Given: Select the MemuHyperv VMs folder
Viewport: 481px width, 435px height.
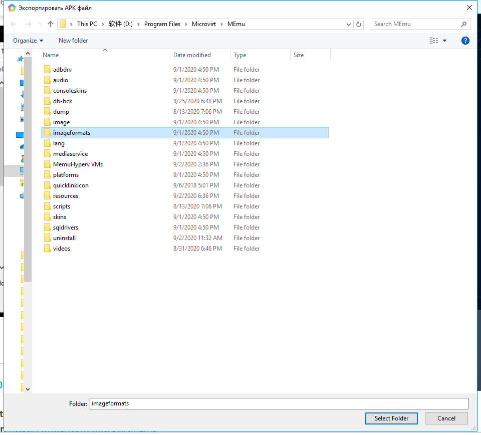Looking at the screenshot, I should pos(78,164).
